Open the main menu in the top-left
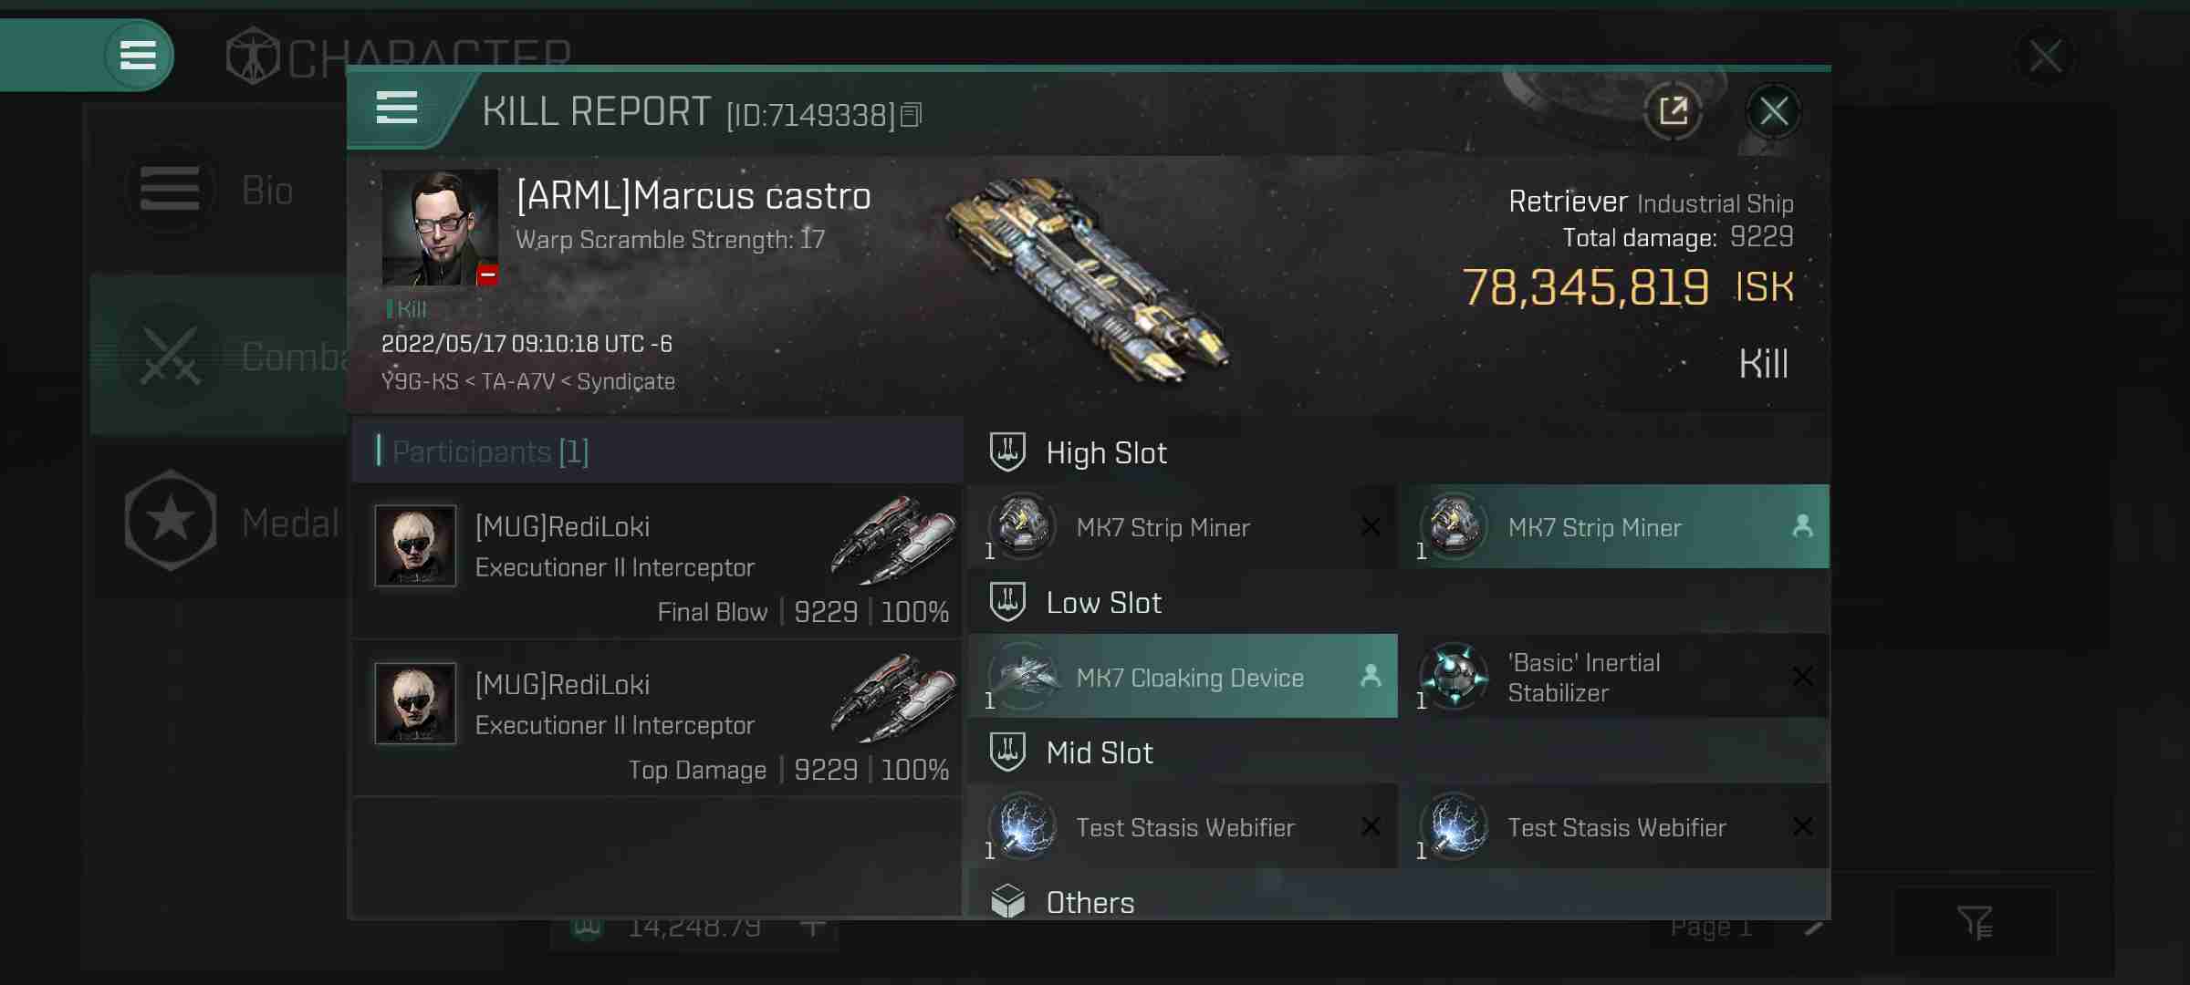2190x985 pixels. coord(138,56)
